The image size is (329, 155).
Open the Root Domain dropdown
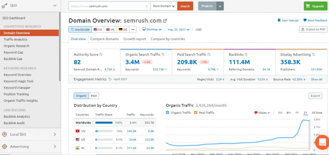pos(164,6)
